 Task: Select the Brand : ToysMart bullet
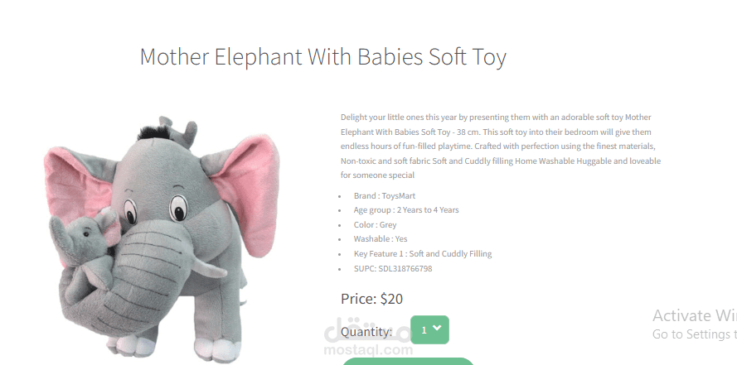[385, 195]
